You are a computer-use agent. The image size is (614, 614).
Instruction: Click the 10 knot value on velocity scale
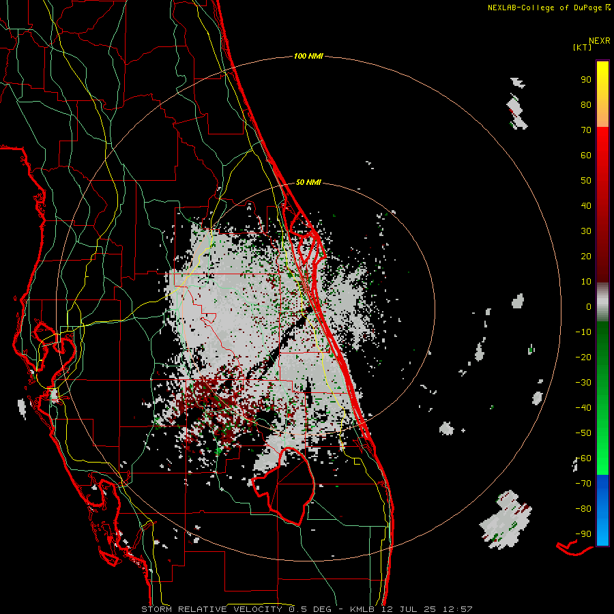point(586,282)
